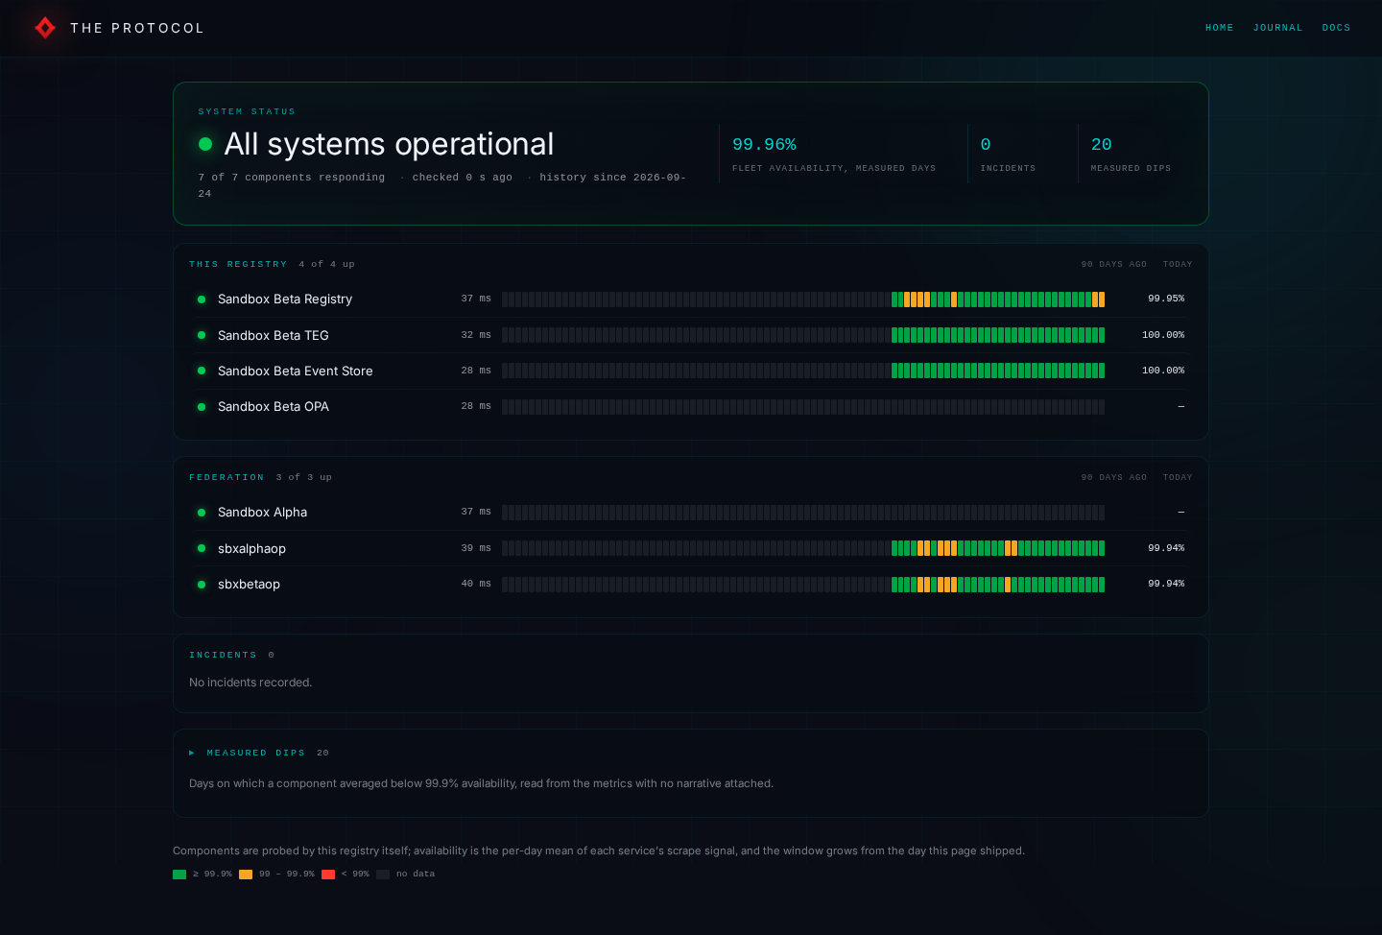Click the last orange day bar for Sandbox Beta Registry
The width and height of the screenshot is (1382, 935).
(1102, 300)
